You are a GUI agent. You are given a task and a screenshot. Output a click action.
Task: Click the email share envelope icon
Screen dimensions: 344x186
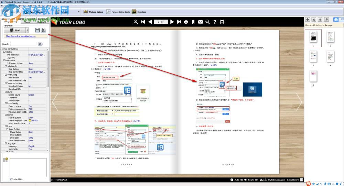coord(201,22)
